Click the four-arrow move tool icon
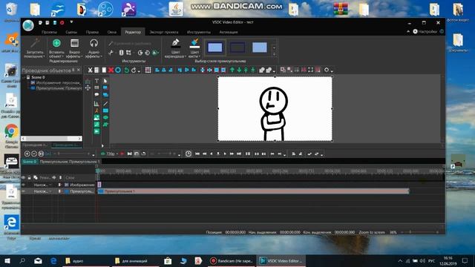Image resolution: width=475 pixels, height=267 pixels. [x=88, y=88]
